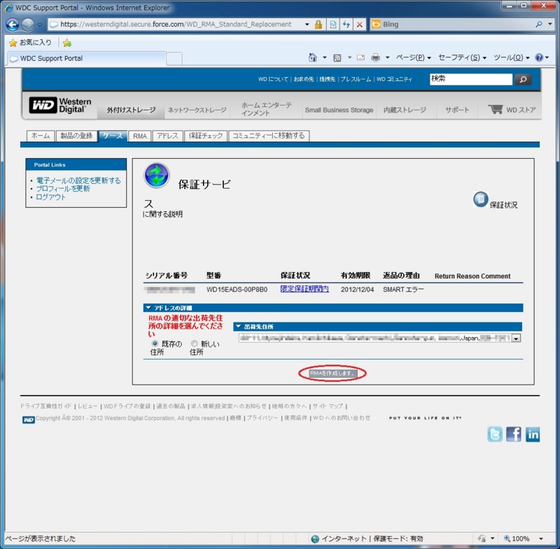Click the Help question mark icon

[539, 57]
